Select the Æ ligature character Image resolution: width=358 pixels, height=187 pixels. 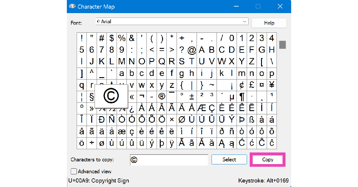(x=202, y=108)
